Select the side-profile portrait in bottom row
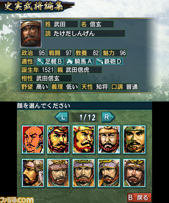 click(33, 173)
